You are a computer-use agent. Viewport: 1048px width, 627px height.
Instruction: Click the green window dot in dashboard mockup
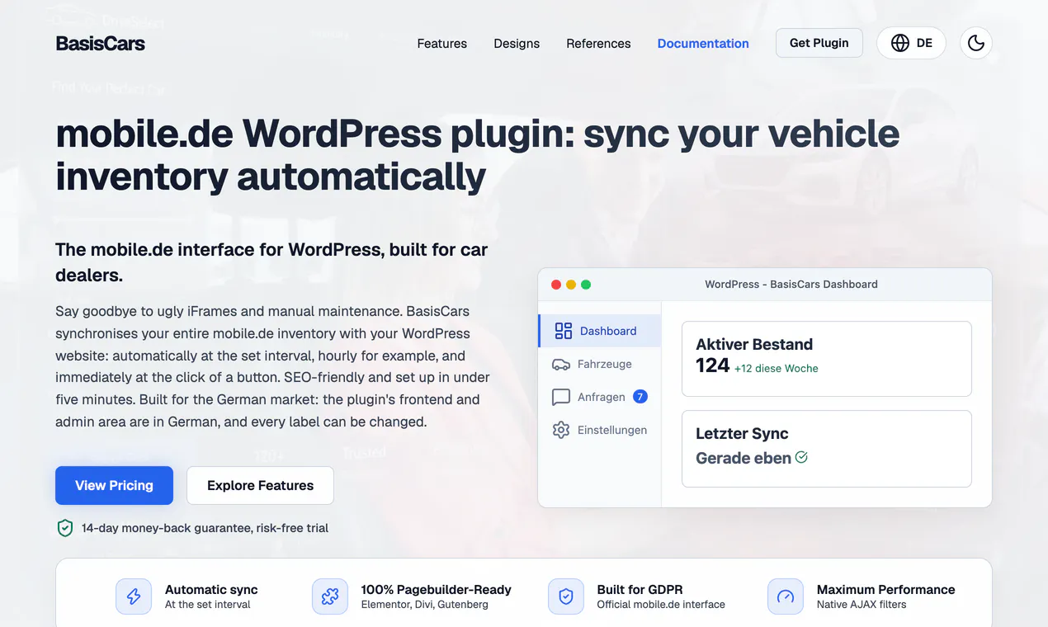[586, 285]
